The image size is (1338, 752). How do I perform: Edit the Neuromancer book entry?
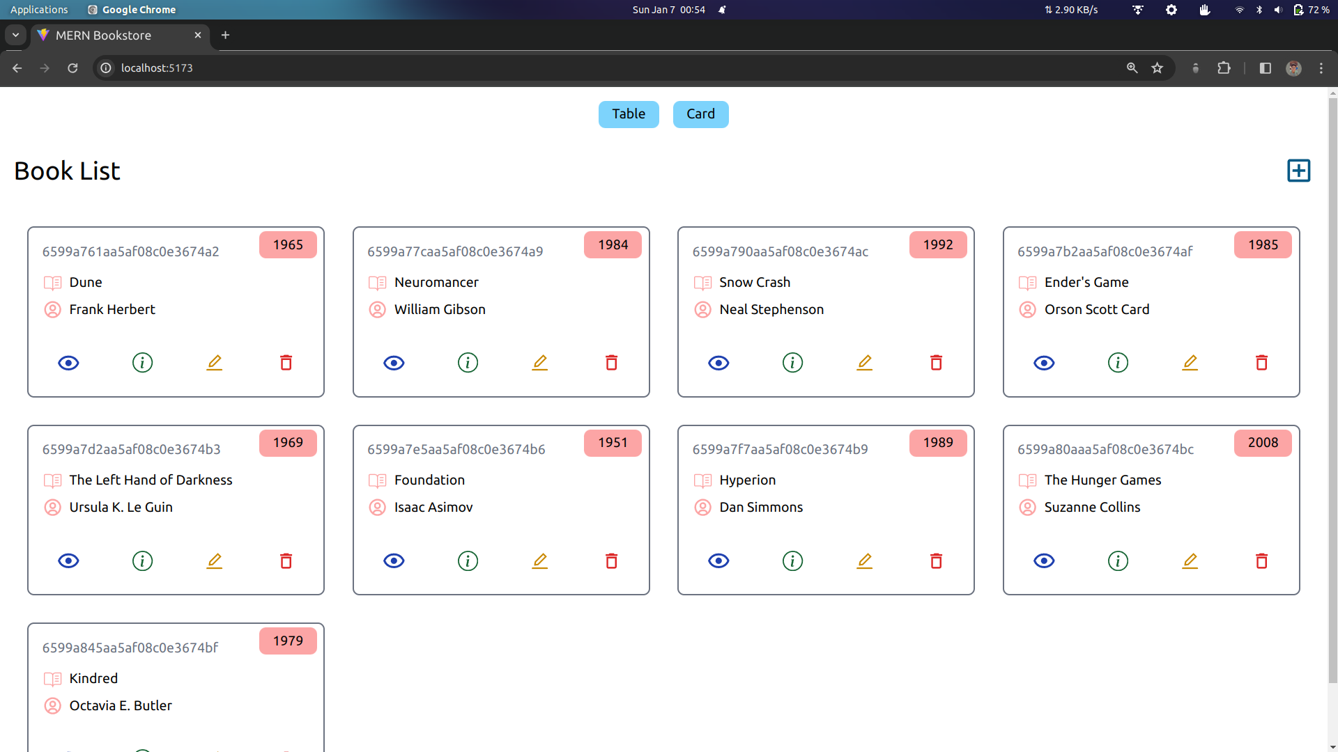coord(539,362)
